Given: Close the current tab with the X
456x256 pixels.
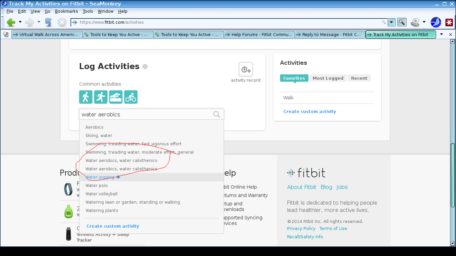Looking at the screenshot, I should click(451, 35).
